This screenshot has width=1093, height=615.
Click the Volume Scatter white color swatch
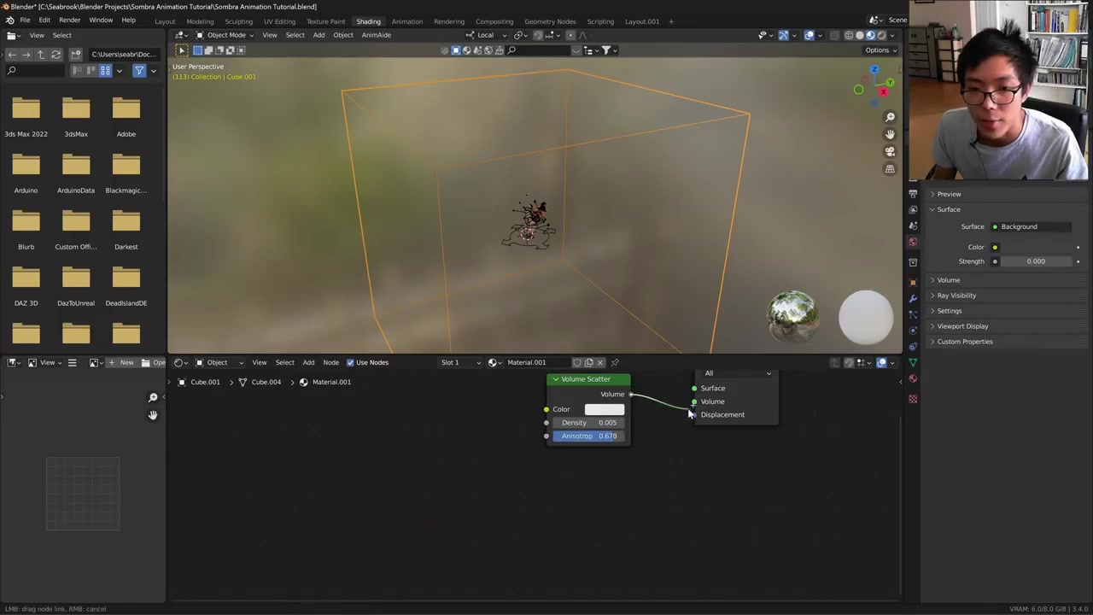pyautogui.click(x=604, y=409)
